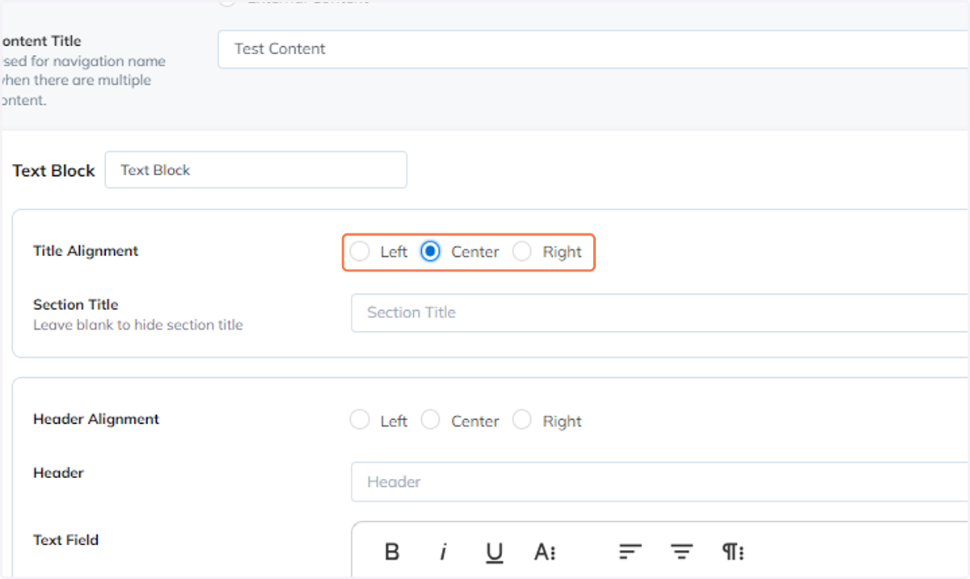The width and height of the screenshot is (970, 579).
Task: Select Left for Title Alignment
Action: coord(360,252)
